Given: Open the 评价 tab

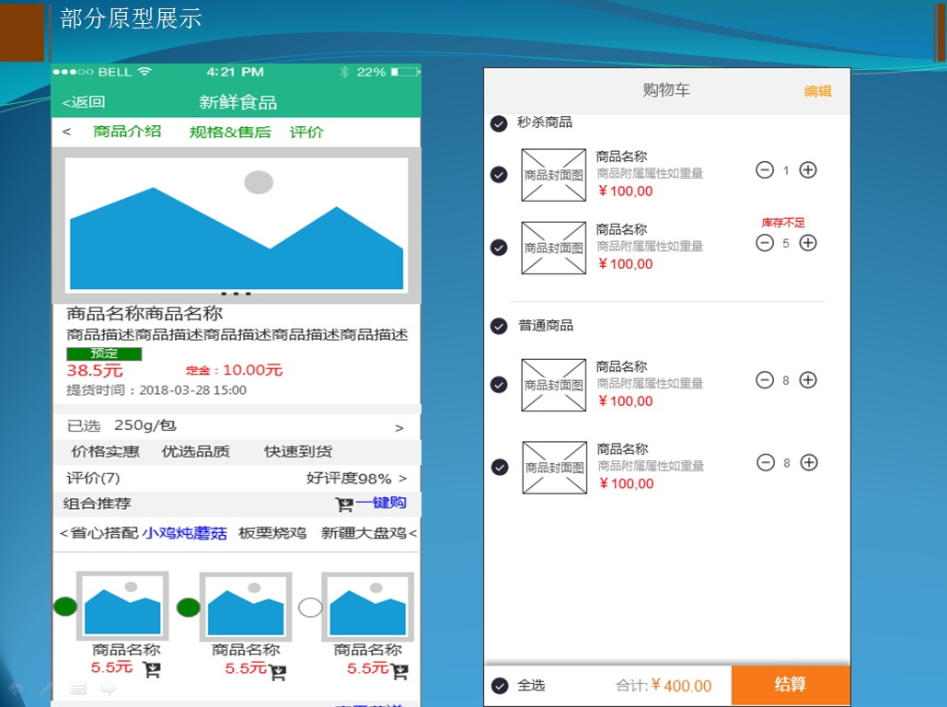Looking at the screenshot, I should [306, 132].
